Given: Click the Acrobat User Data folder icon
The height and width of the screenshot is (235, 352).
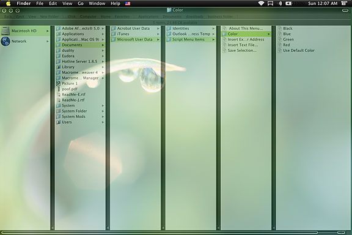Looking at the screenshot, I should [x=114, y=29].
